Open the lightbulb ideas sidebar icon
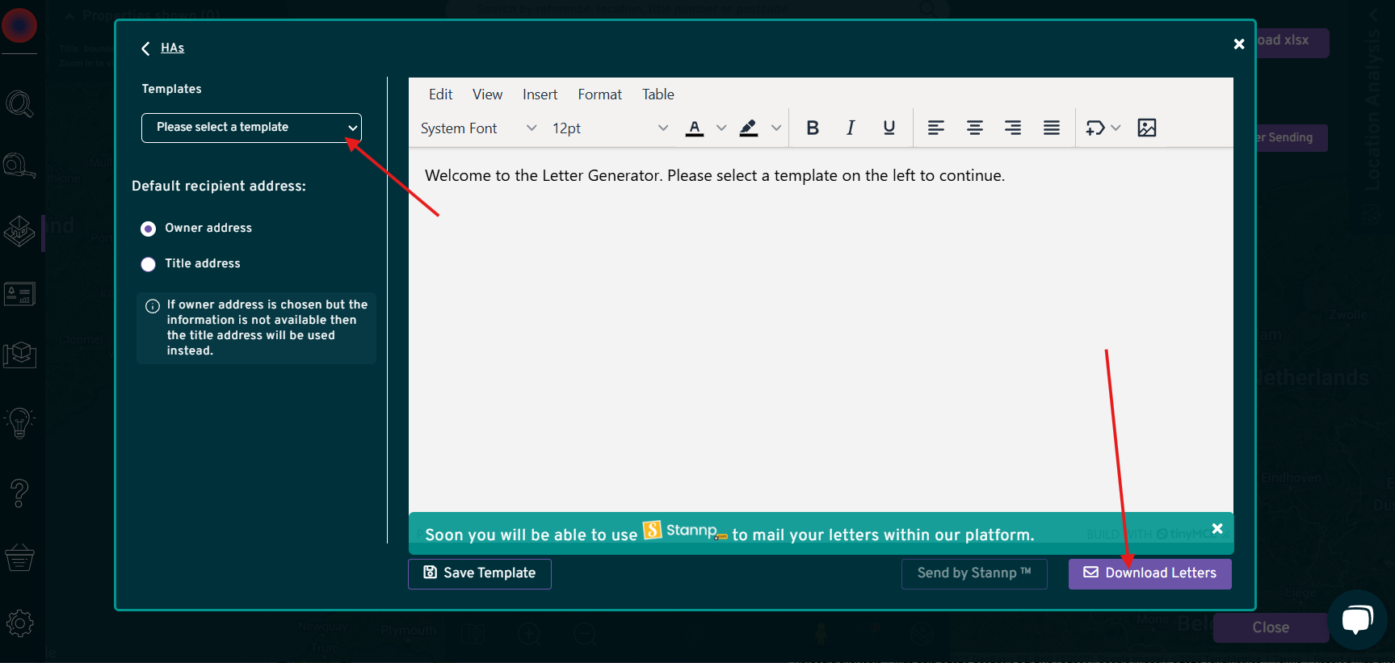The image size is (1395, 663). 19,422
